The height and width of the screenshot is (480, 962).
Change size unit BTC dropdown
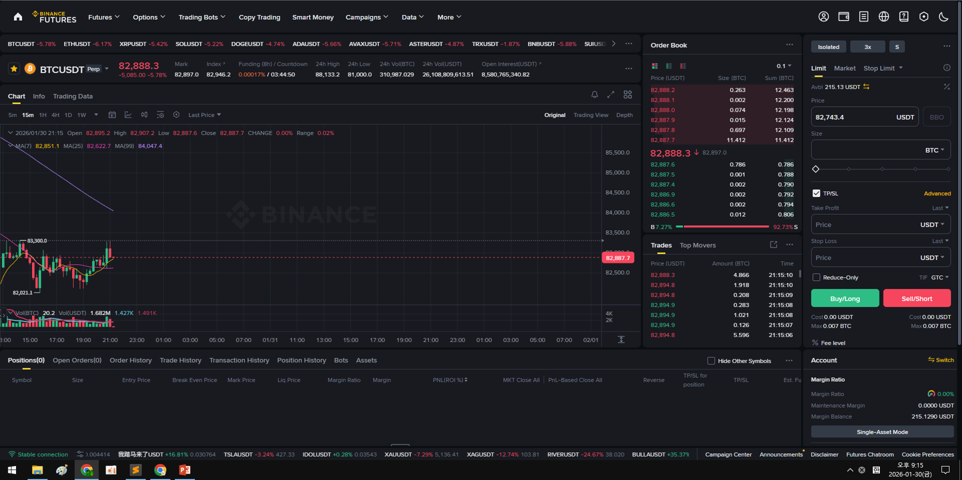tap(935, 150)
